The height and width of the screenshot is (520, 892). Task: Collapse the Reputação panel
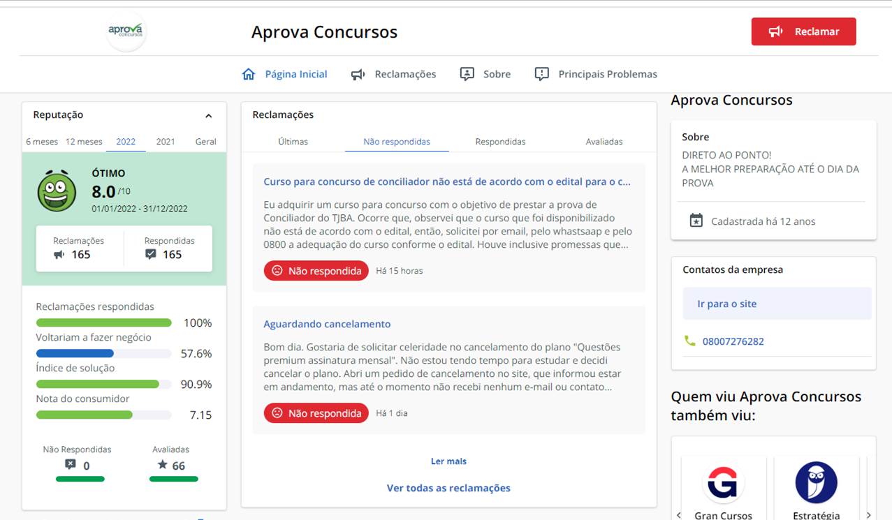pos(208,116)
